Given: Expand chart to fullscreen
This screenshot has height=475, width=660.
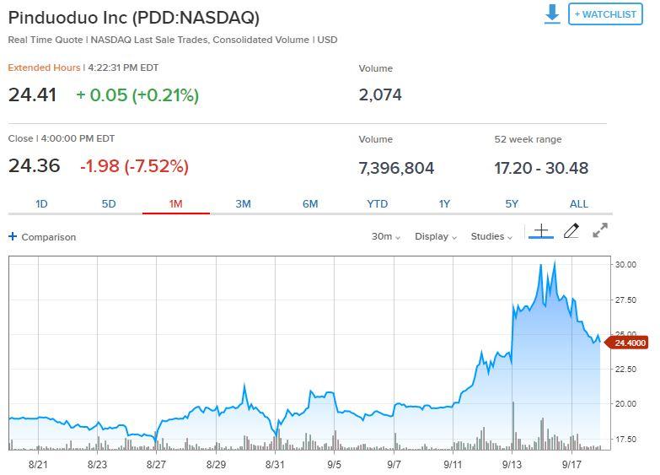Looking at the screenshot, I should [600, 230].
